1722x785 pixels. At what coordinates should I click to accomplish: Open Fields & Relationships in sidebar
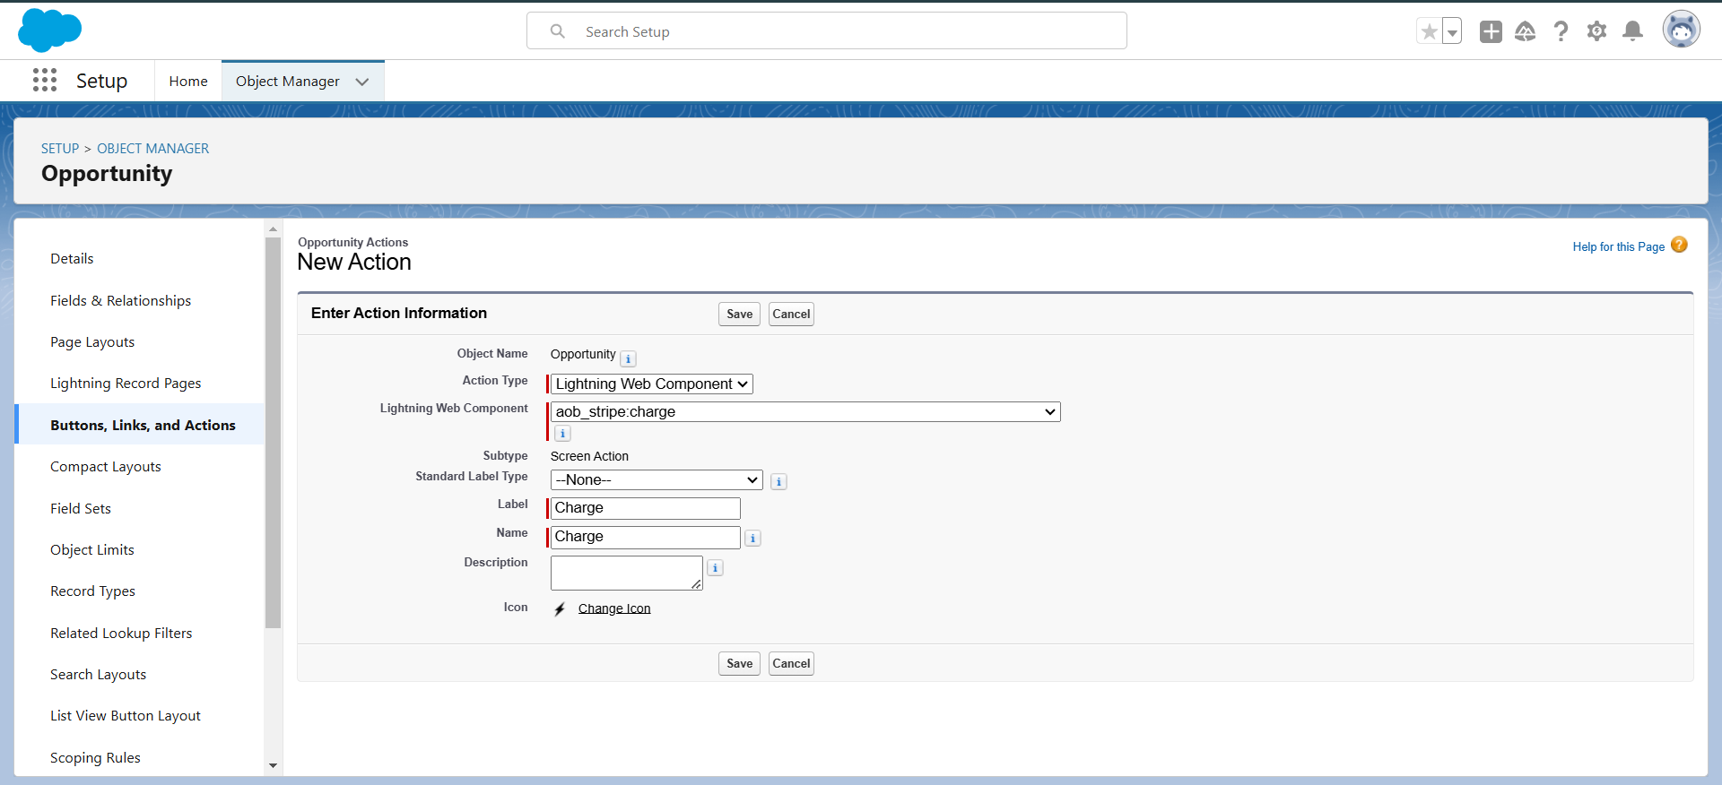pyautogui.click(x=121, y=300)
